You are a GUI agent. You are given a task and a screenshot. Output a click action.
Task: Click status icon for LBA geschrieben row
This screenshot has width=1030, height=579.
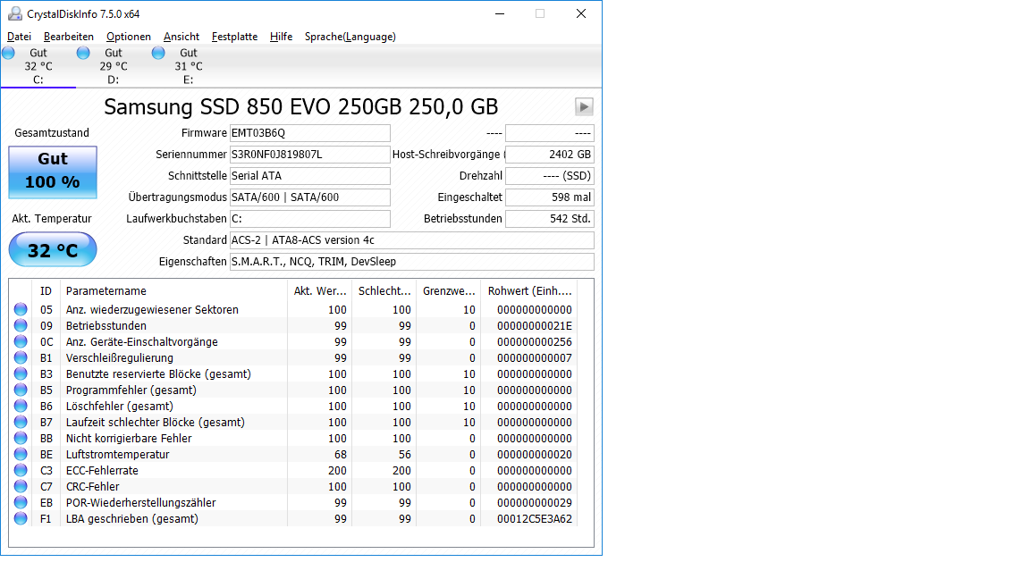coord(21,518)
